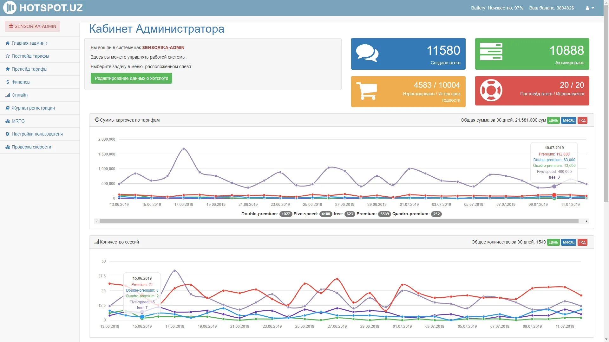Go to Финансы section
Screen dimensions: 609x342
tap(21, 82)
